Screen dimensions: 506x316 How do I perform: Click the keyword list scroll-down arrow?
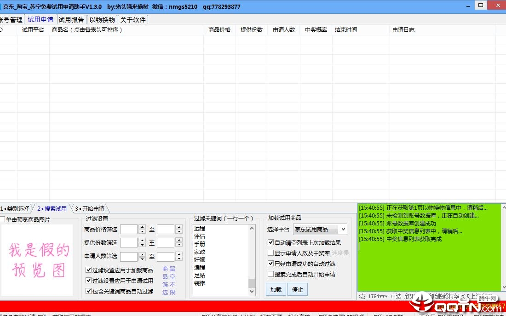(x=252, y=291)
